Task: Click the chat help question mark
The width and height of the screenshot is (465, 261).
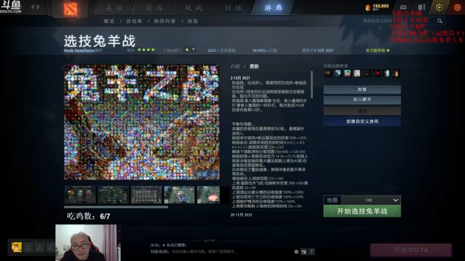Action: click(x=312, y=252)
